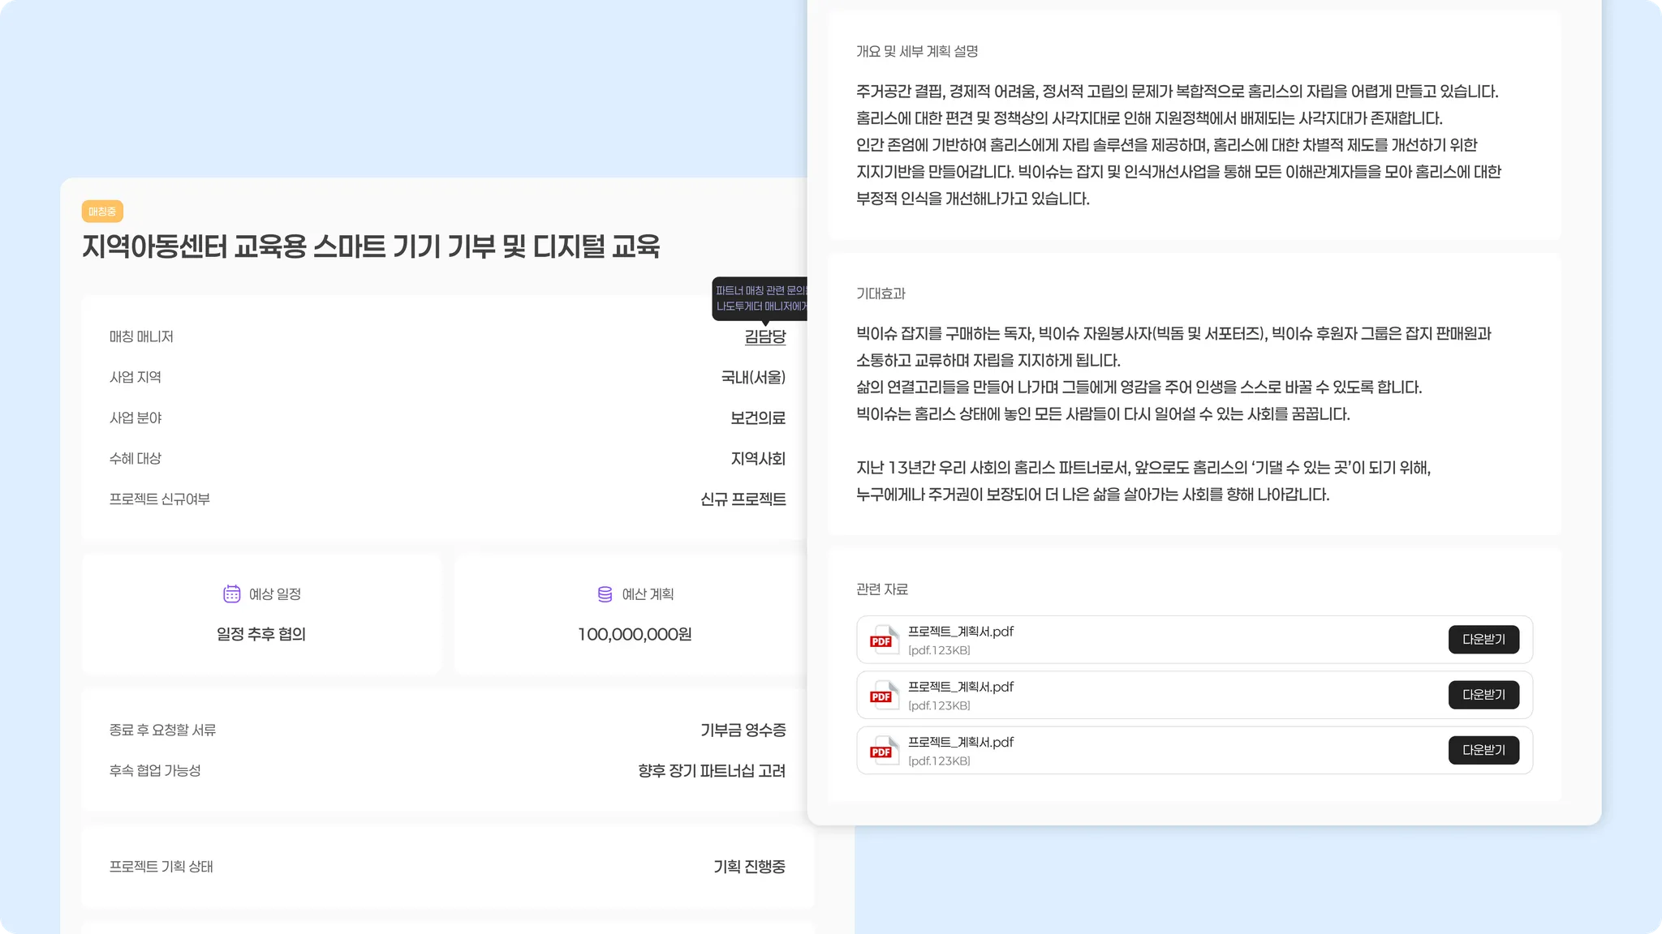Image resolution: width=1662 pixels, height=934 pixels.
Task: Click the 기부금 영수증 document value
Action: point(743,730)
